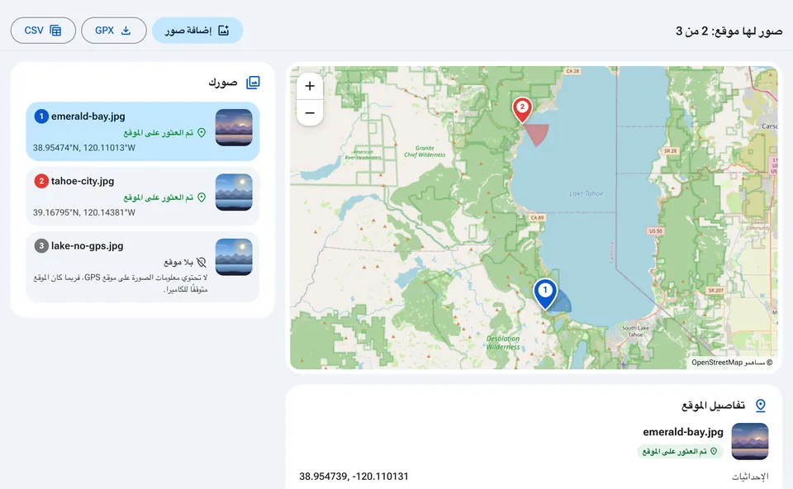Select red map pin number 2
793x489 pixels.
click(522, 110)
